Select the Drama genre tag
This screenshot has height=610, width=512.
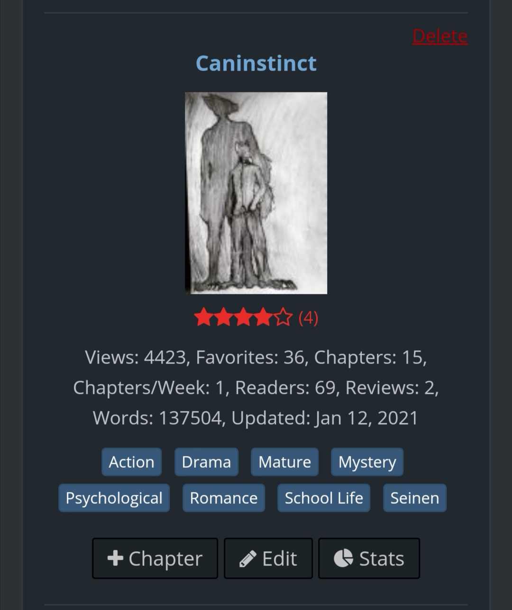[206, 462]
